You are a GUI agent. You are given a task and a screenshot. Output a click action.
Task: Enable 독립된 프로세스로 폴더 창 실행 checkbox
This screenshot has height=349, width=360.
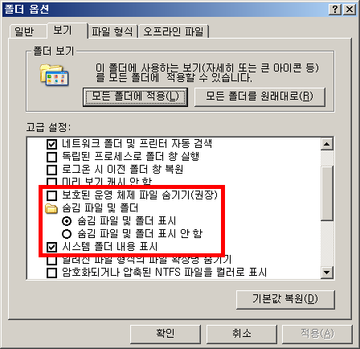pos(51,157)
